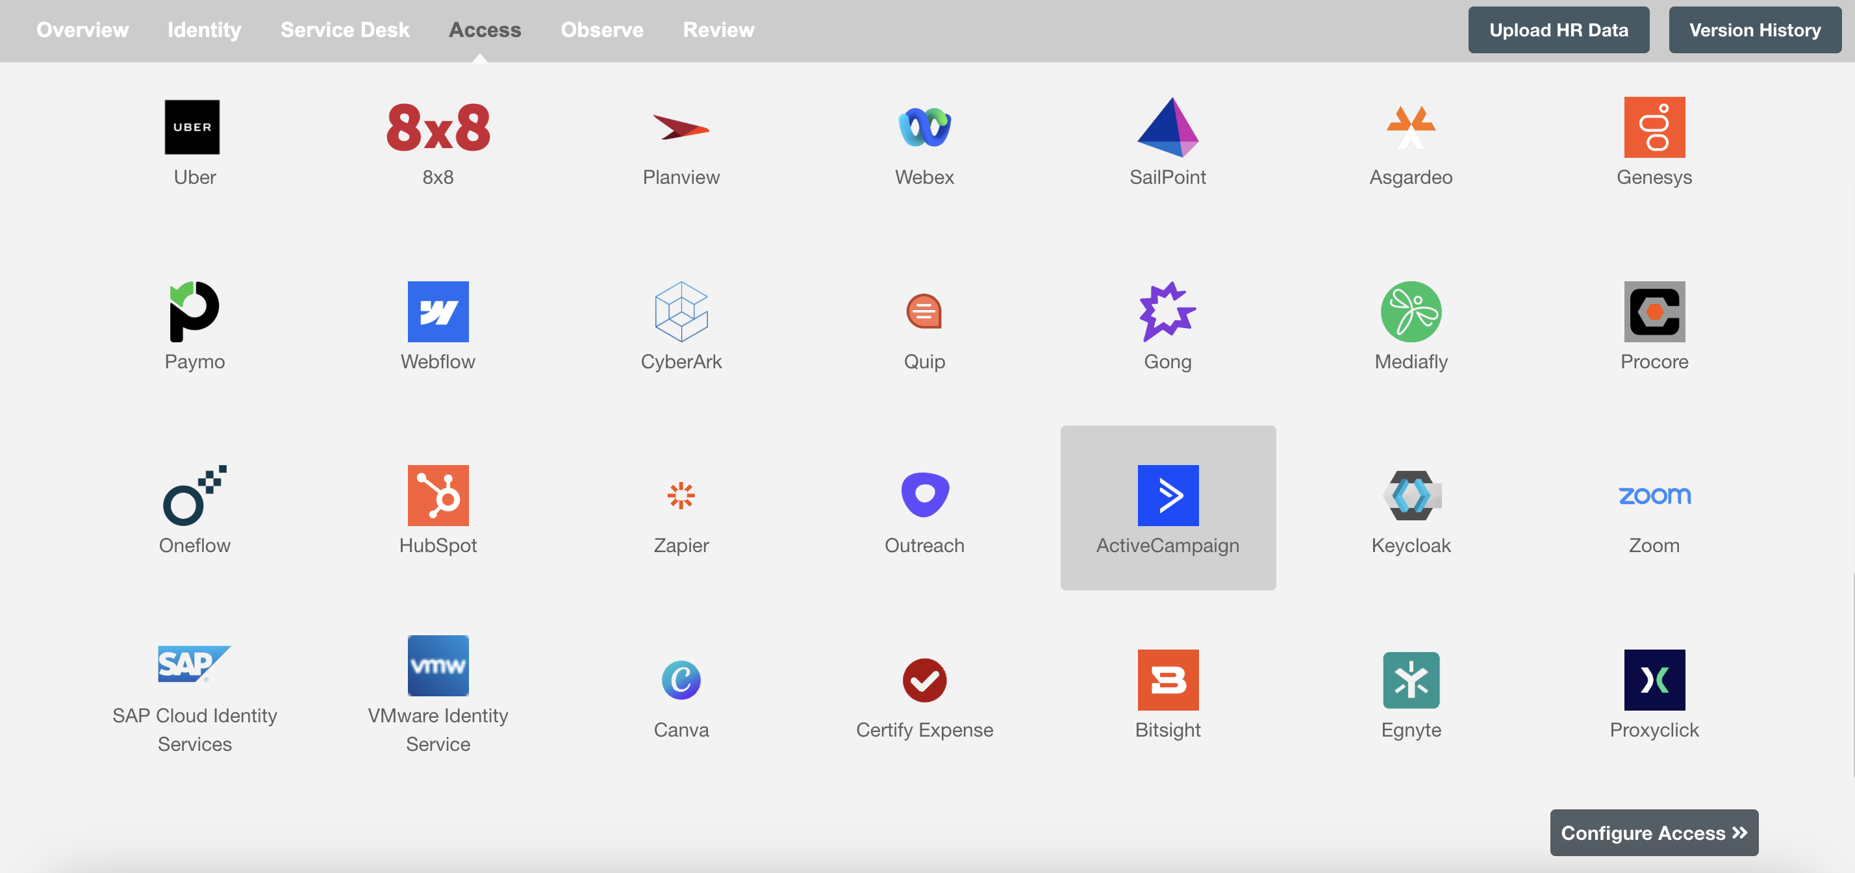This screenshot has width=1855, height=873.
Task: Open the Review menu tab
Action: click(x=717, y=29)
